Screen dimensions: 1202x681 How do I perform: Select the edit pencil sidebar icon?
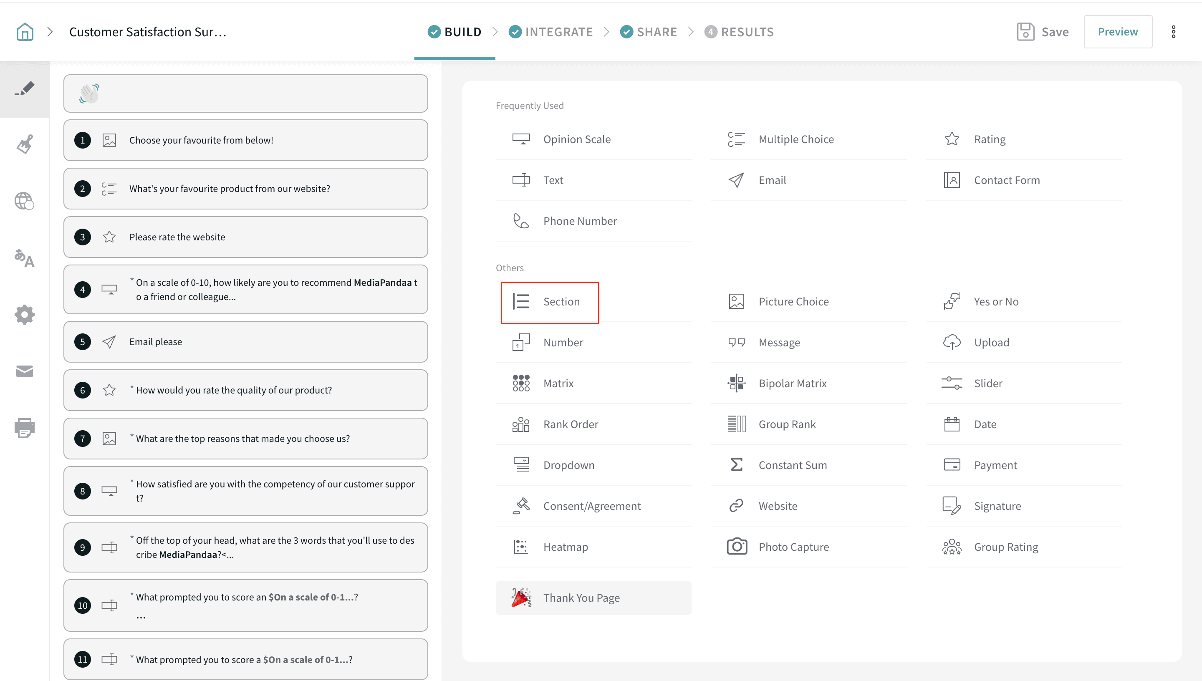pyautogui.click(x=25, y=88)
